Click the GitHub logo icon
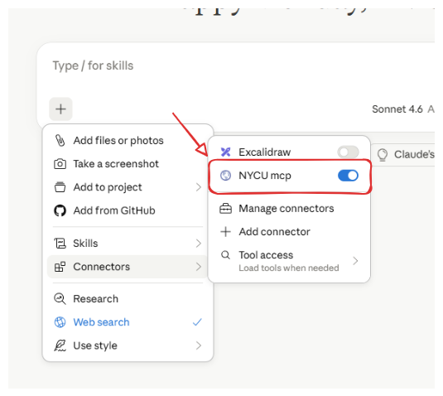This screenshot has height=396, width=443. pos(60,210)
